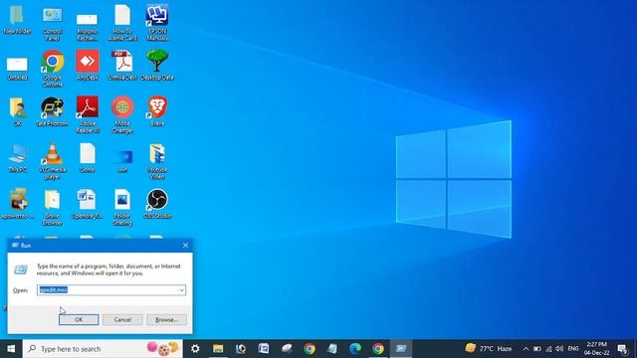Screen dimensions: 637x358
Task: Click the ENG language indicator
Action: pyautogui.click(x=573, y=349)
